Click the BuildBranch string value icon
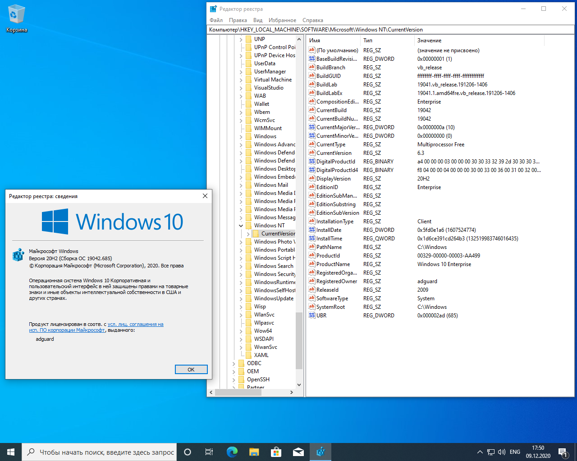 pos(311,67)
